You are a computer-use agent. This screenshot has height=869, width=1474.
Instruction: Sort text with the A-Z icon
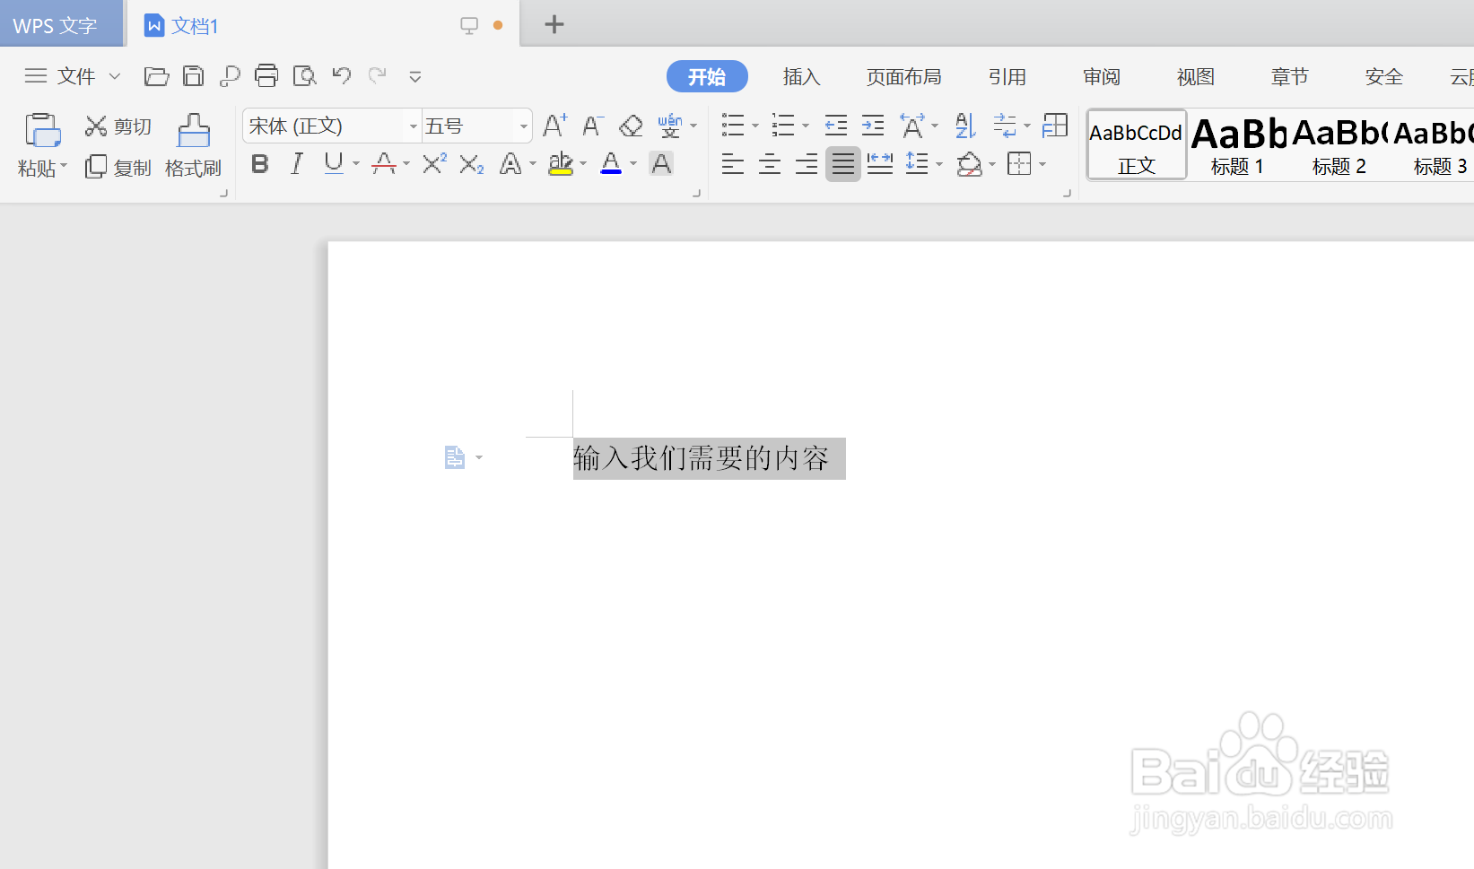coord(965,126)
